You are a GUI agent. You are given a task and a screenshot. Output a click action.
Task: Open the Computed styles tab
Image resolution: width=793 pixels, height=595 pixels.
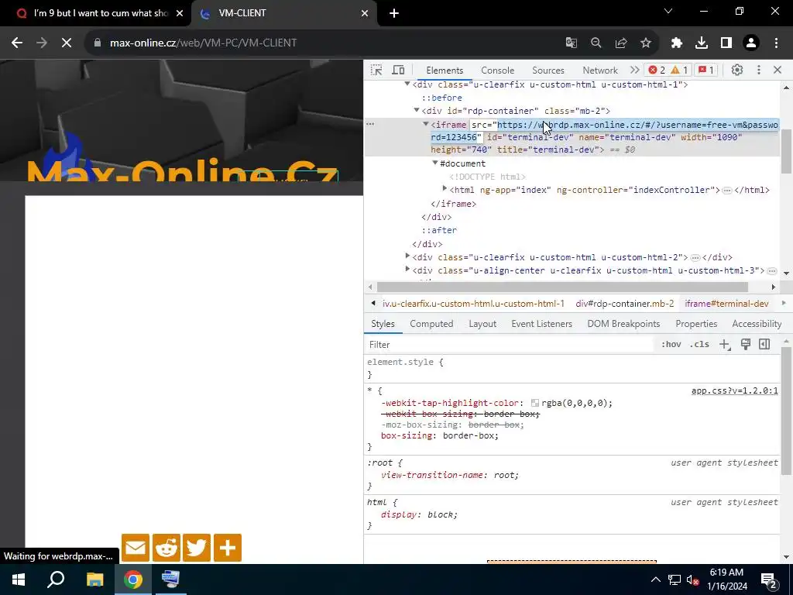point(431,324)
